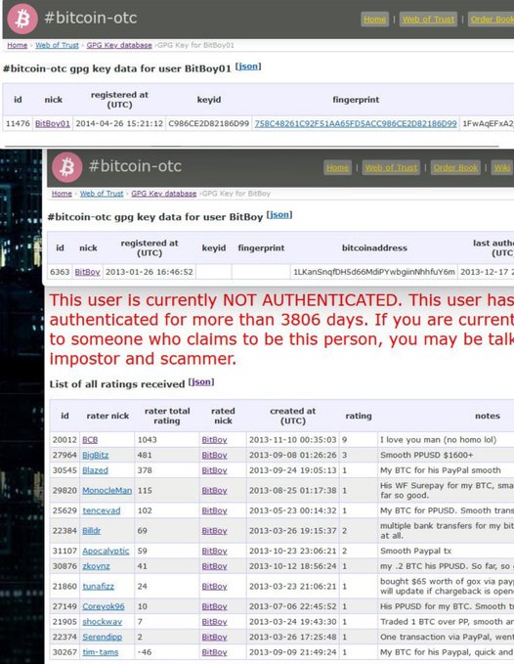The image size is (514, 664).
Task: Select timestamp 2013-09-09 21:49:24
Action: tap(293, 652)
